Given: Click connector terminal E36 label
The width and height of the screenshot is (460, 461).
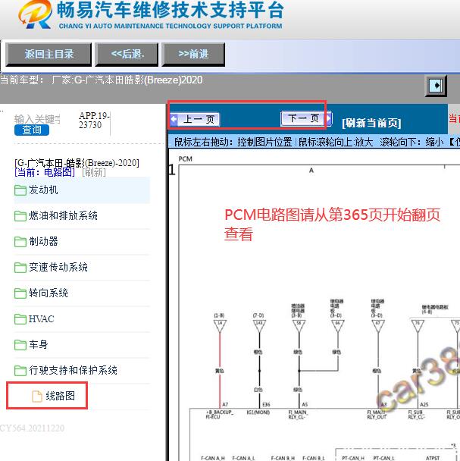Looking at the screenshot, I should point(266,405).
